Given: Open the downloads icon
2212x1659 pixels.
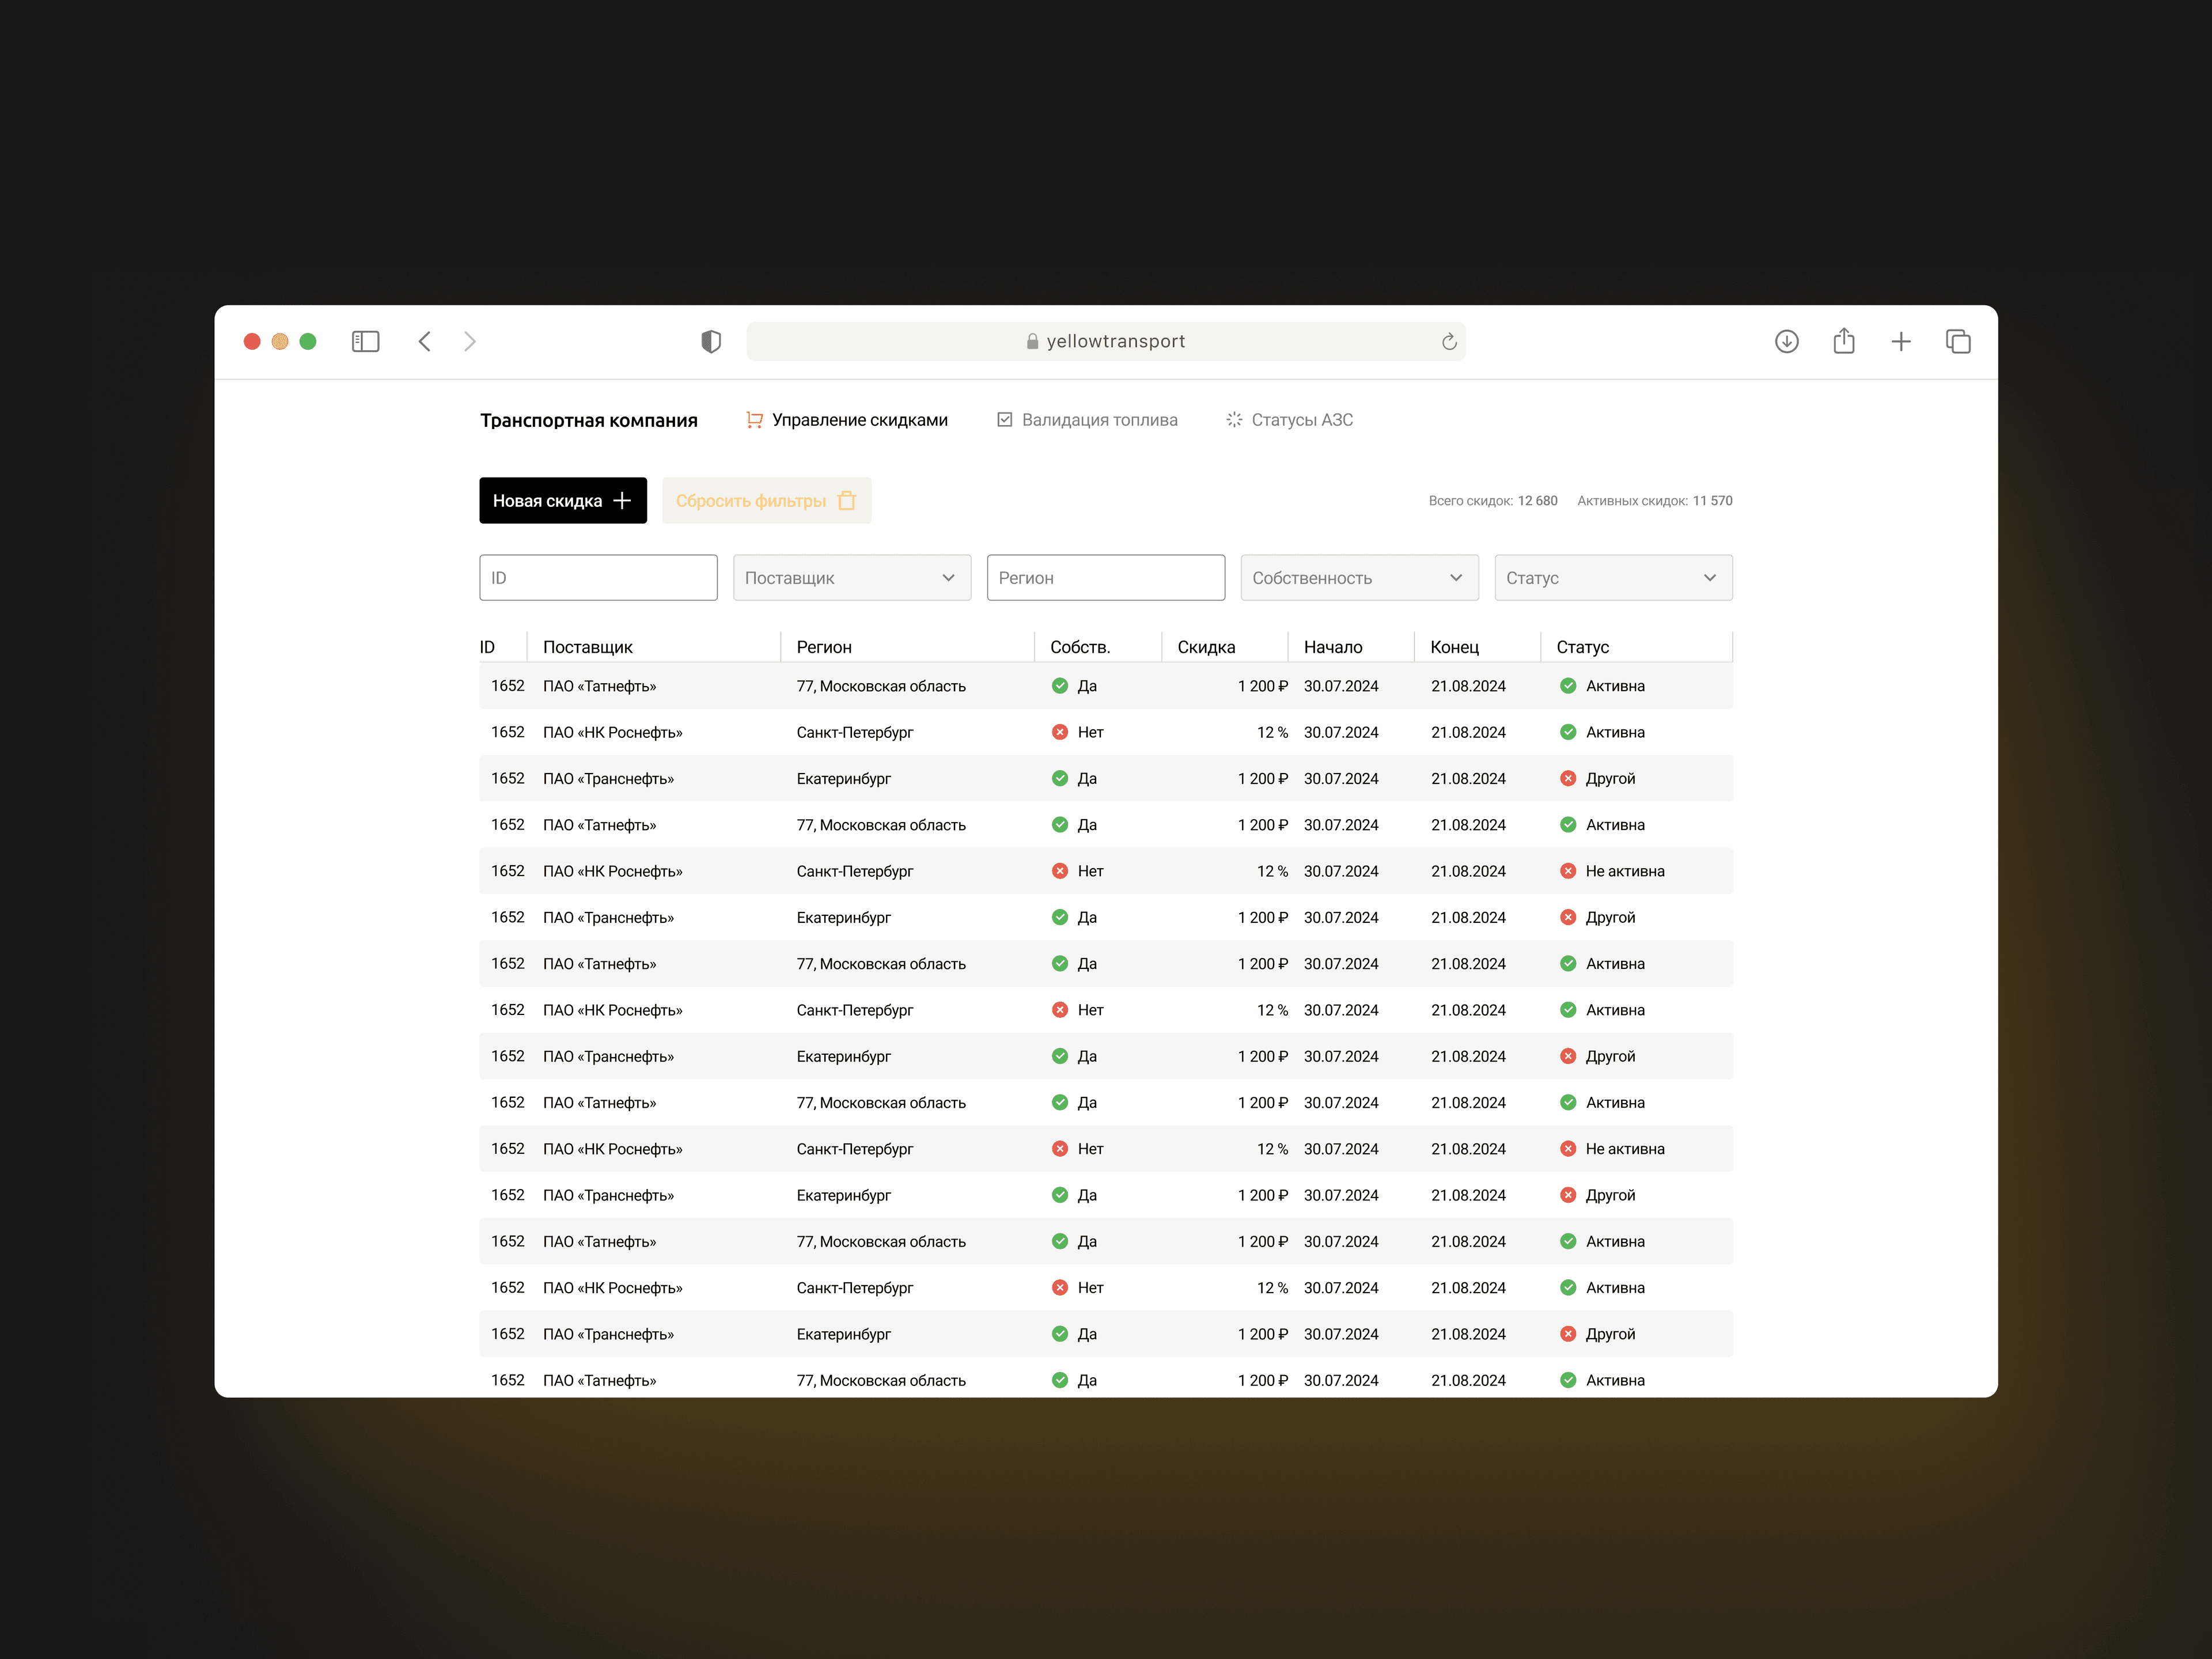Looking at the screenshot, I should [x=1786, y=342].
